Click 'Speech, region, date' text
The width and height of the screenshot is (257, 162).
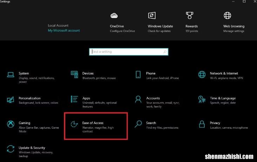pyautogui.click(x=223, y=103)
